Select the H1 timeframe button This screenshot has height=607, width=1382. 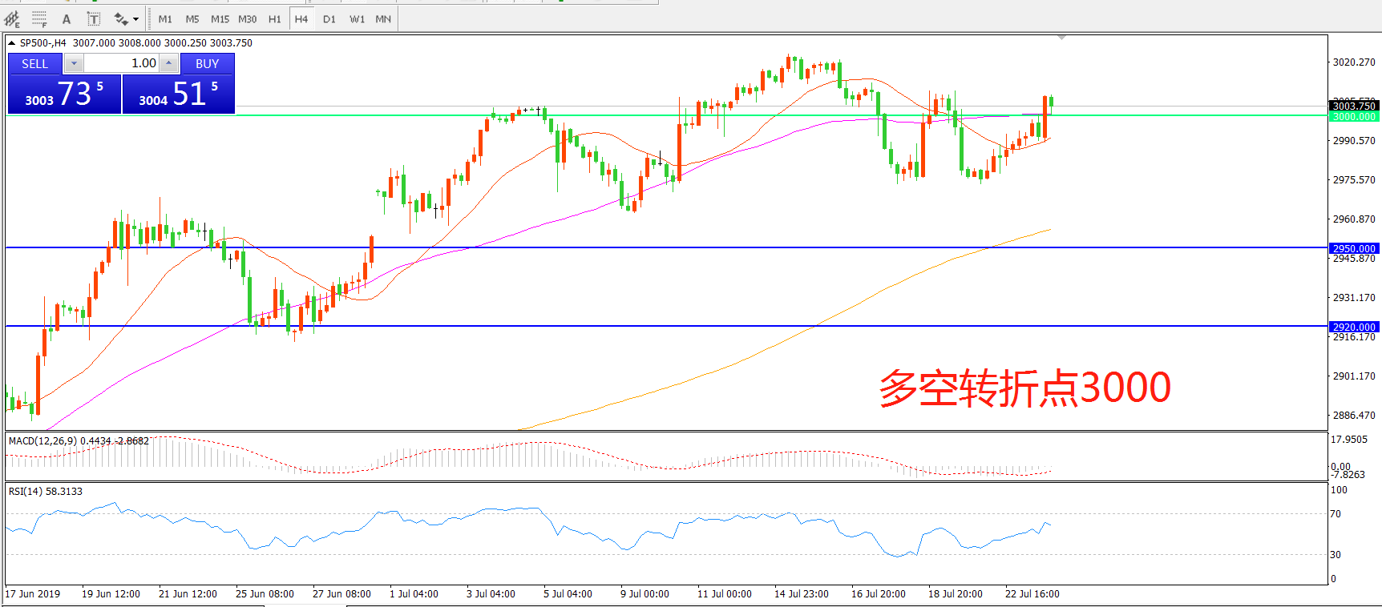pyautogui.click(x=274, y=18)
